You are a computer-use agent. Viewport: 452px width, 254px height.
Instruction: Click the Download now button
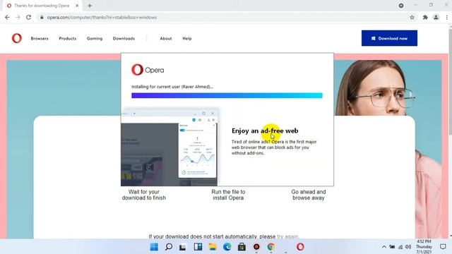(x=389, y=38)
